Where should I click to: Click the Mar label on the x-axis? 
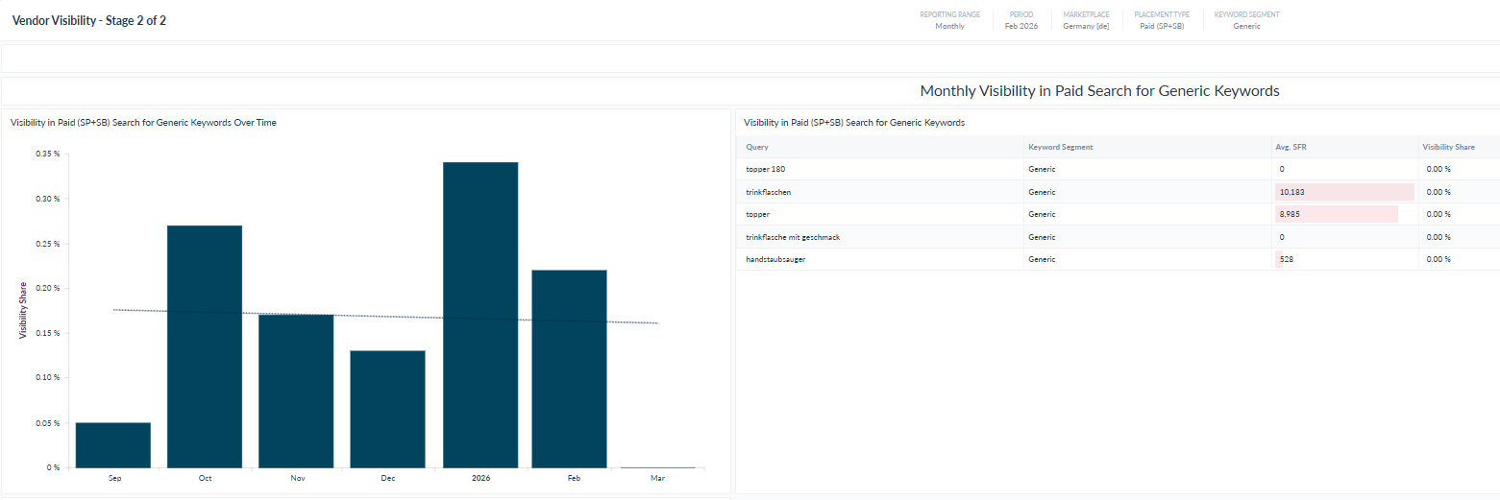tap(657, 478)
